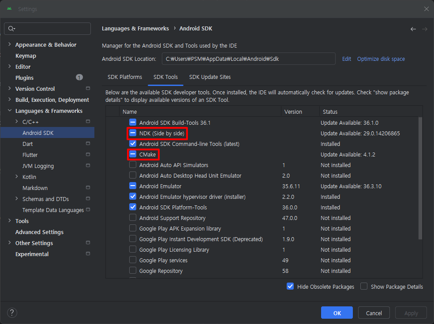Image resolution: width=434 pixels, height=324 pixels.
Task: Click the Cancel button
Action: [374, 313]
